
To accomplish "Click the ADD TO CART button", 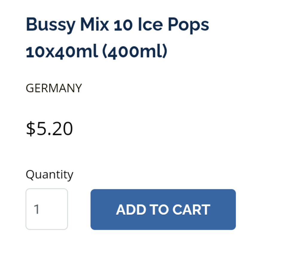I will 163,209.
